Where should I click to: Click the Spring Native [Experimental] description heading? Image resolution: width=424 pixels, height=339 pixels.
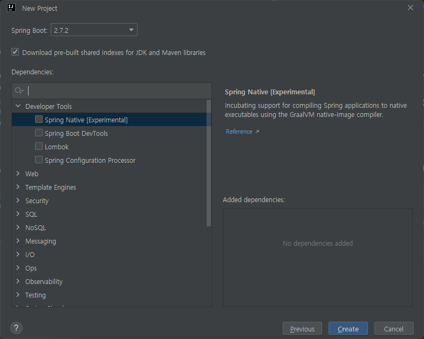(270, 92)
